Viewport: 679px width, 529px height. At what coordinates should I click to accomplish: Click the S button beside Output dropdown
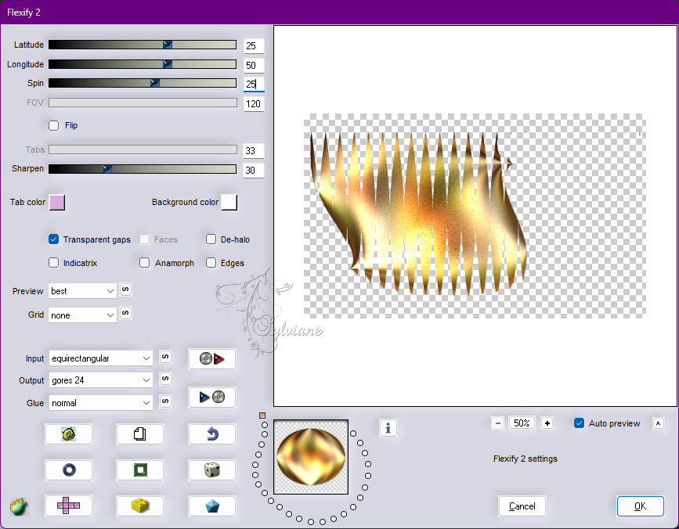[x=165, y=379]
